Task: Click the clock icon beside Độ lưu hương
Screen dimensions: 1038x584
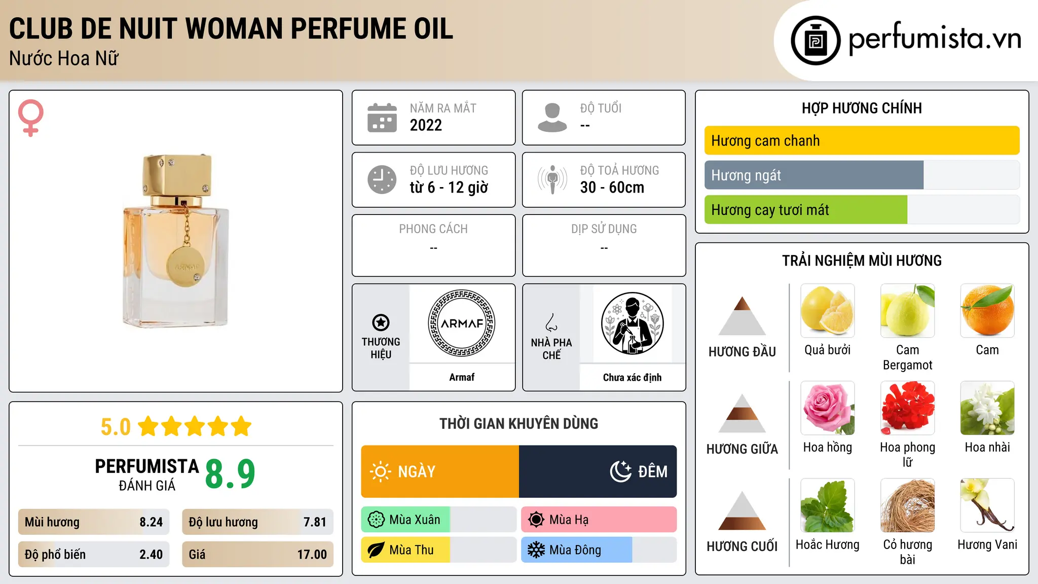Action: coord(382,179)
